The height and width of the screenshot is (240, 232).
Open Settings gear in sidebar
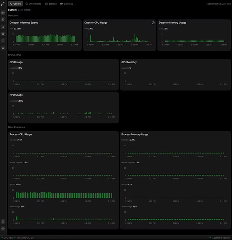pyautogui.click(x=3, y=221)
